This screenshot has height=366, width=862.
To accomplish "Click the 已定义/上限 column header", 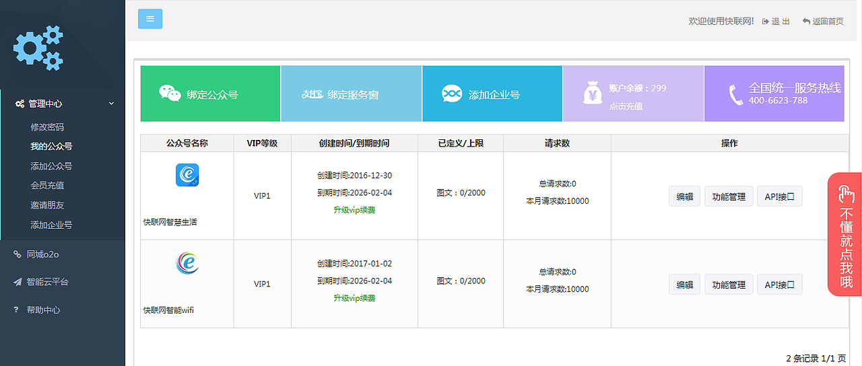I will pyautogui.click(x=461, y=143).
